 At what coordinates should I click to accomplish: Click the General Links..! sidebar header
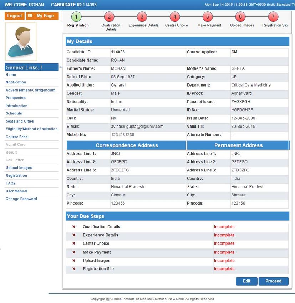coord(31,67)
